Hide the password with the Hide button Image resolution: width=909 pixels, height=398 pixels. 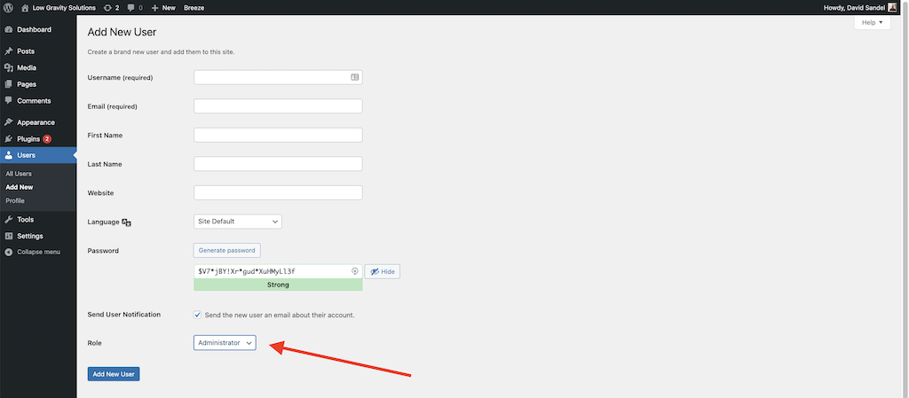[x=382, y=271]
